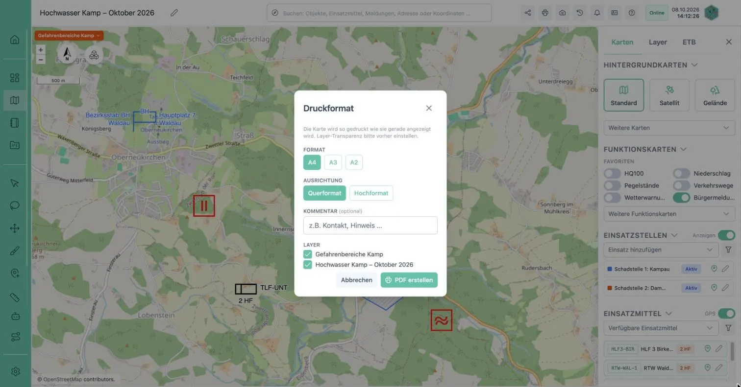Collapse the Hintergrundkarten section
This screenshot has height=387, width=741.
[694, 65]
